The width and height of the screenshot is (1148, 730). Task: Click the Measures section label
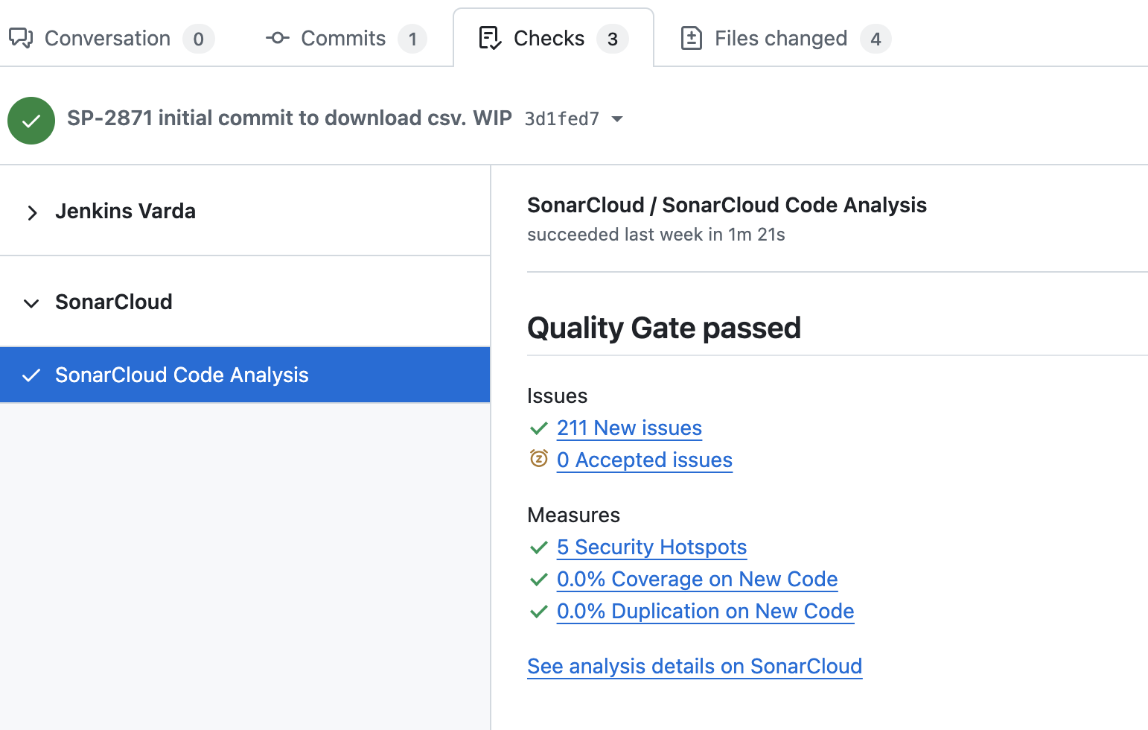(573, 515)
